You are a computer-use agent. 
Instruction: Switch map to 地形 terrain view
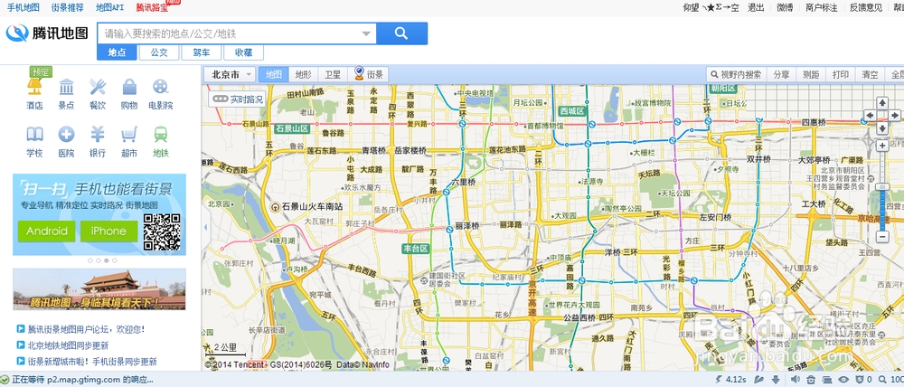(303, 74)
